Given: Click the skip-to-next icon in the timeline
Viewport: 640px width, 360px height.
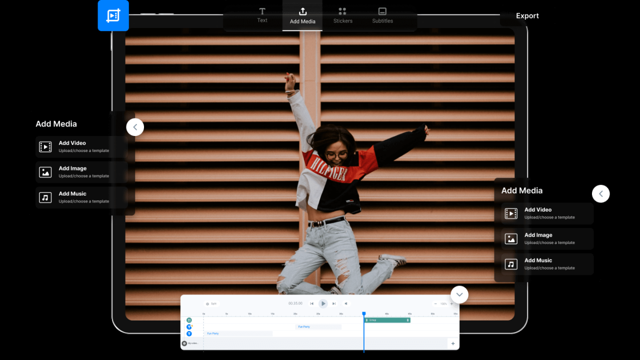Looking at the screenshot, I should tap(334, 303).
